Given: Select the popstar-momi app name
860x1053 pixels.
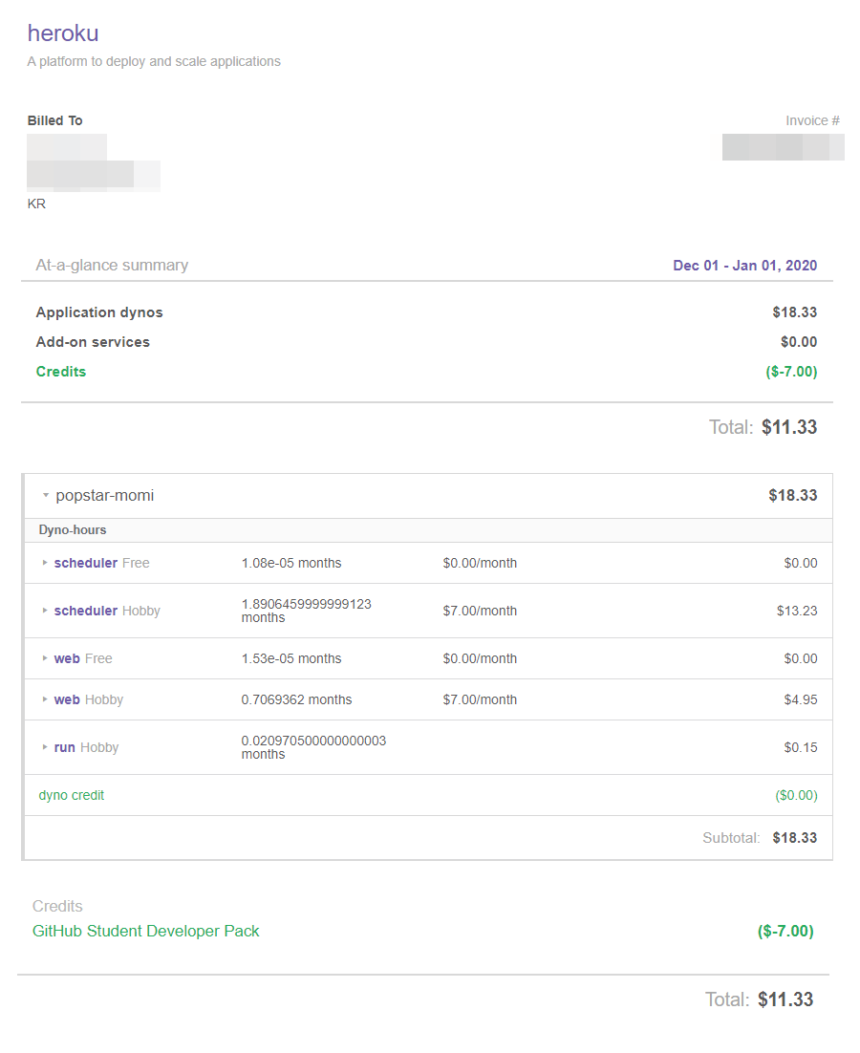Looking at the screenshot, I should tap(105, 496).
